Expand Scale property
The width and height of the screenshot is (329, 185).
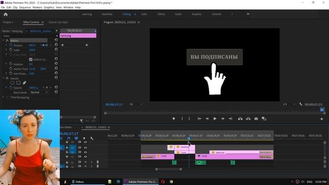(6, 50)
